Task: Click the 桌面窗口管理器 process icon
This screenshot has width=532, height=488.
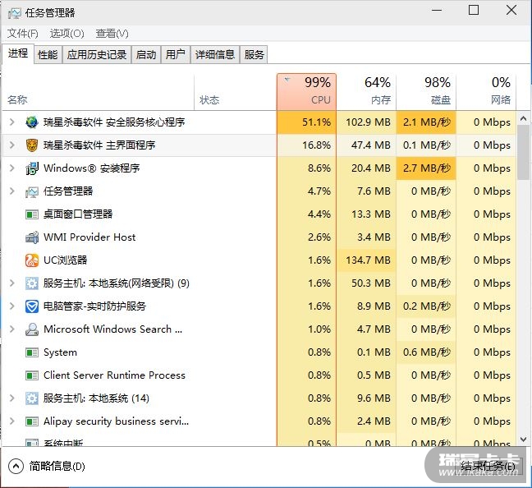Action: (x=32, y=214)
